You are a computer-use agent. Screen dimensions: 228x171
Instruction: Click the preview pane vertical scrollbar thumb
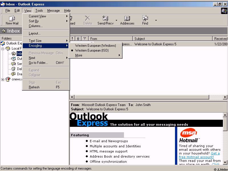(225, 124)
